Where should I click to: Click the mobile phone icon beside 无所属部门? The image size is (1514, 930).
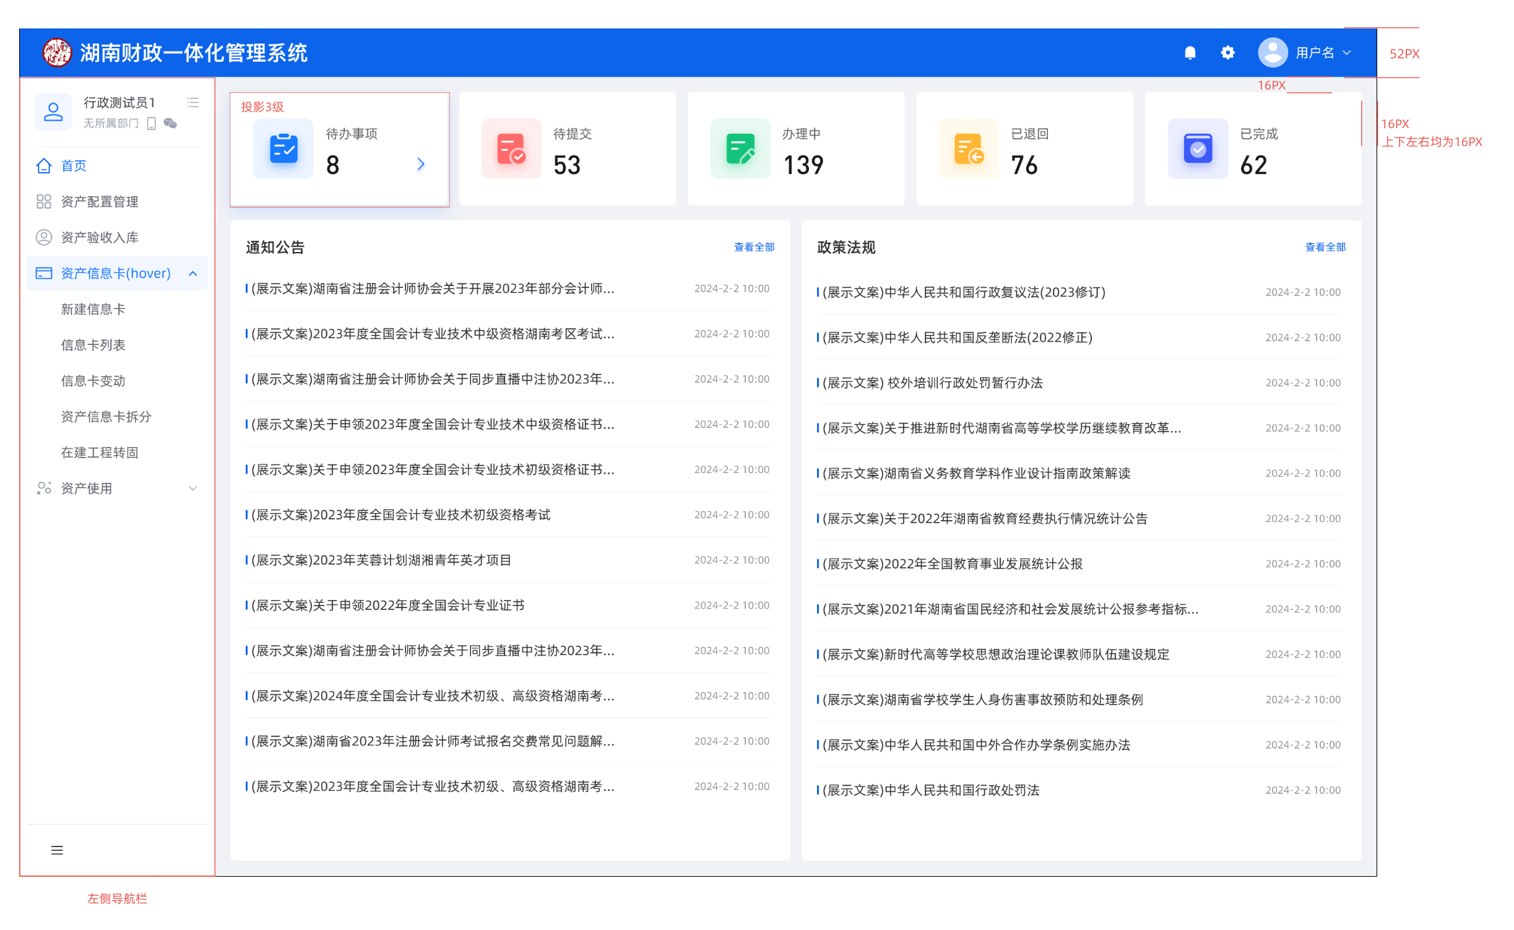(x=151, y=123)
